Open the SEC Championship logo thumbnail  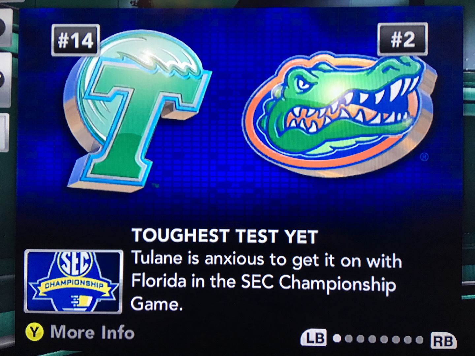(73, 281)
